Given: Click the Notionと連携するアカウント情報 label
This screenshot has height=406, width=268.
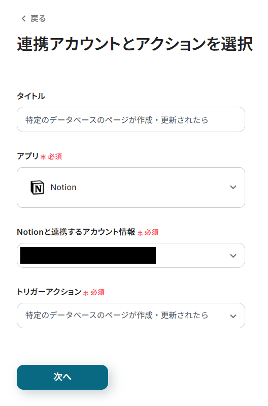Looking at the screenshot, I should tap(76, 232).
